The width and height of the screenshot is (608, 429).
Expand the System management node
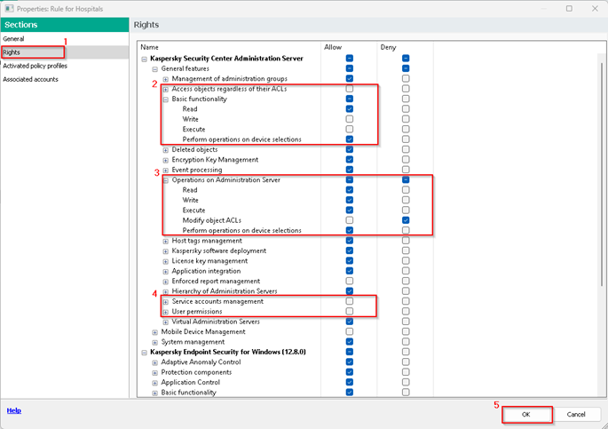click(x=154, y=343)
